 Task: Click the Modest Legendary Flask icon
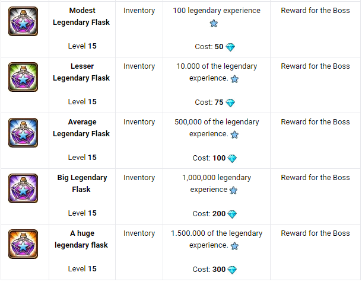pyautogui.click(x=23, y=21)
